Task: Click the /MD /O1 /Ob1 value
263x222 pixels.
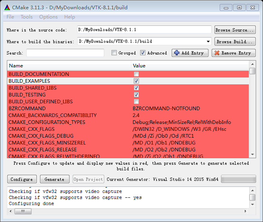Action: coord(164,143)
